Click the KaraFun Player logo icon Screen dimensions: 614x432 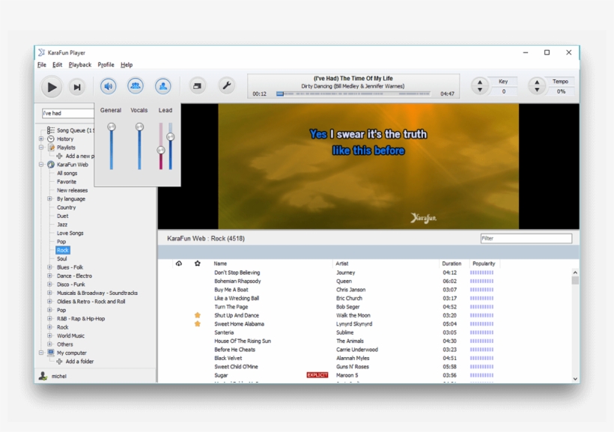(x=41, y=52)
